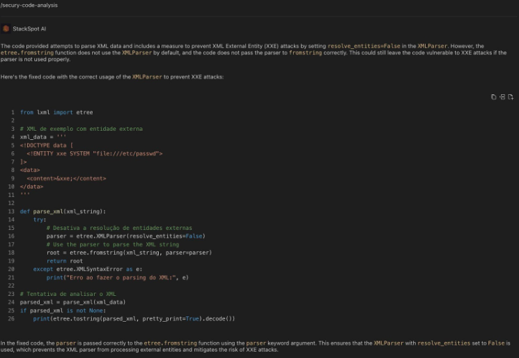
Task: Click the /secury-code-analysis command text
Action: (x=29, y=6)
